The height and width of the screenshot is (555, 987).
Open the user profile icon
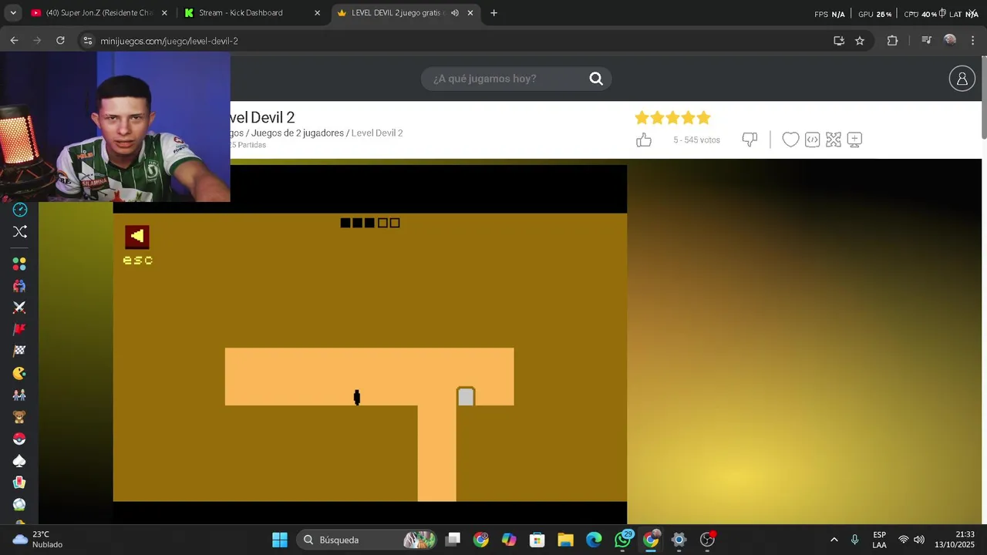coord(962,79)
